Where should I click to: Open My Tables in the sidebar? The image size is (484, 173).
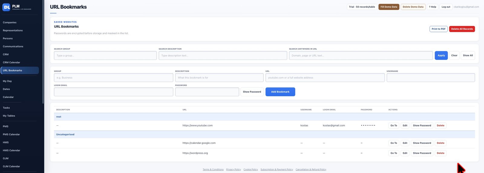click(9, 116)
